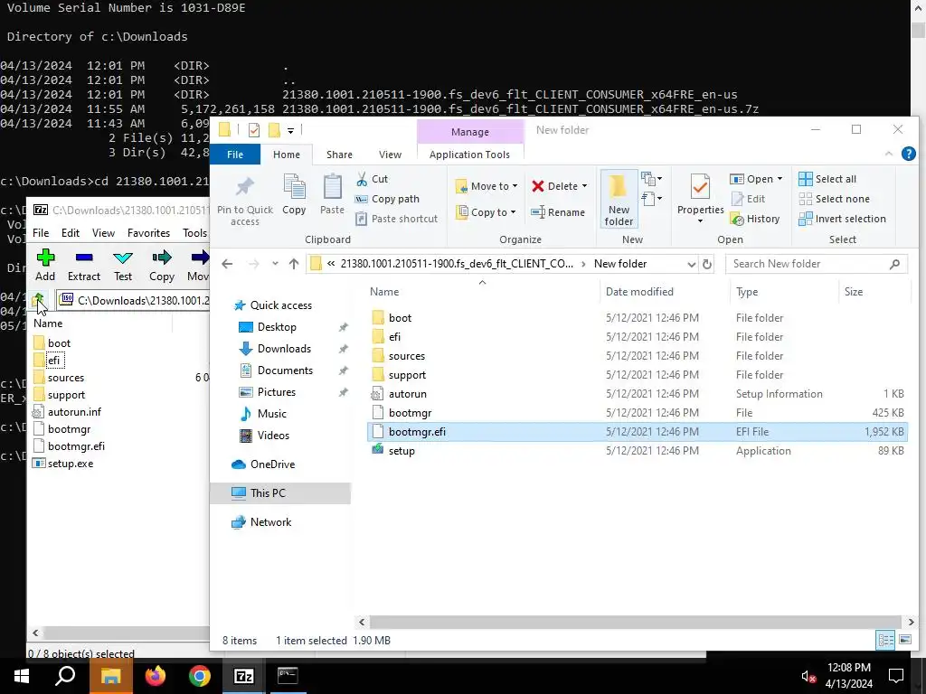Click the Edit button in Open group
The image size is (926, 694).
pos(748,199)
